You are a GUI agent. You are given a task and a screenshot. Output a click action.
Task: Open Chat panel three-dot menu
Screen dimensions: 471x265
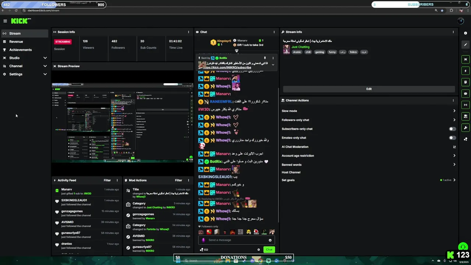tap(274, 32)
